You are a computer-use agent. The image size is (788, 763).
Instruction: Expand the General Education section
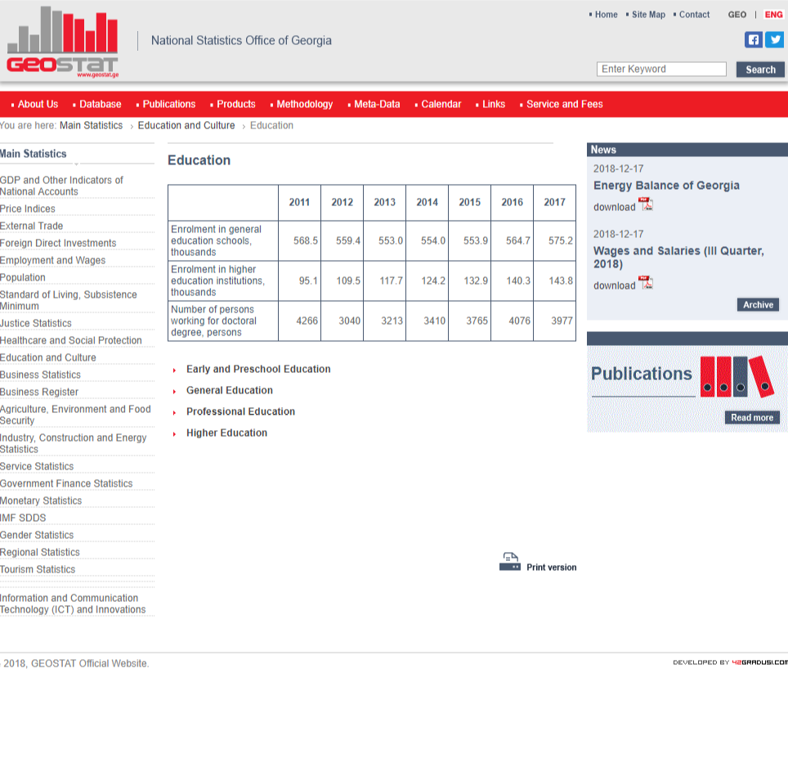coord(230,391)
